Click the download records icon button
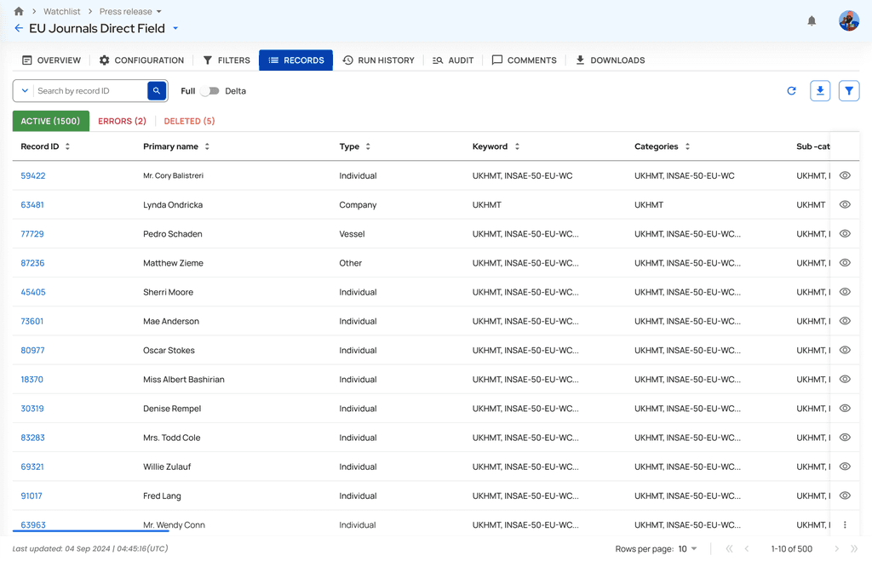The width and height of the screenshot is (872, 561). (x=820, y=91)
